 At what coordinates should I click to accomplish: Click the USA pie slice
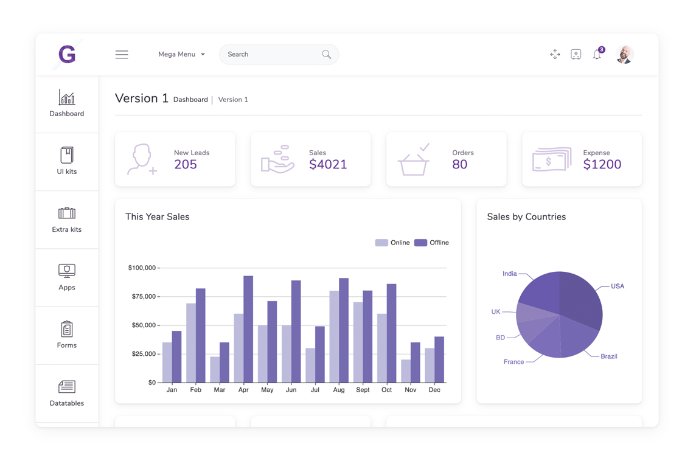[x=579, y=299]
